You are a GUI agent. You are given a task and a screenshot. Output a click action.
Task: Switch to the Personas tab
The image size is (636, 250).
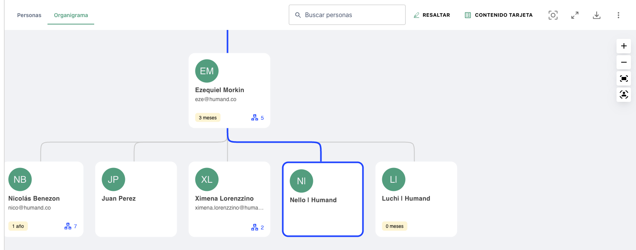(x=29, y=15)
